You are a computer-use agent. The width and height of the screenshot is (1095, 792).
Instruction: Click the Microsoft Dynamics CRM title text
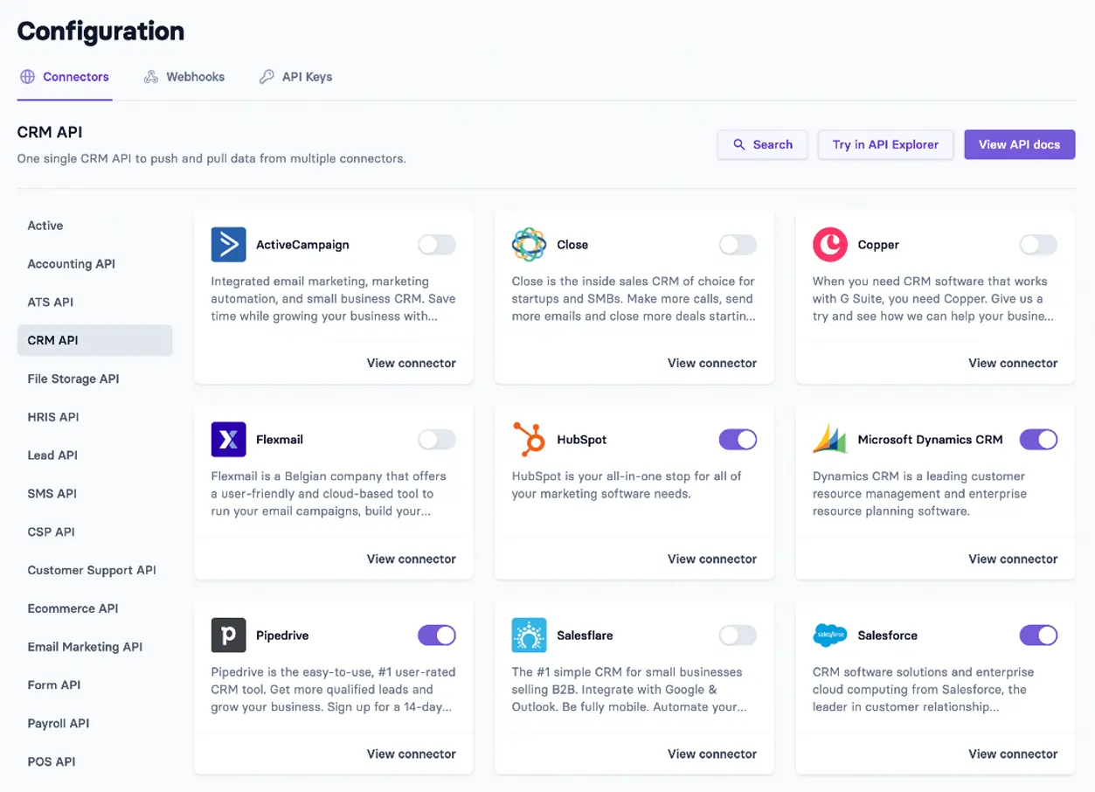coord(930,440)
